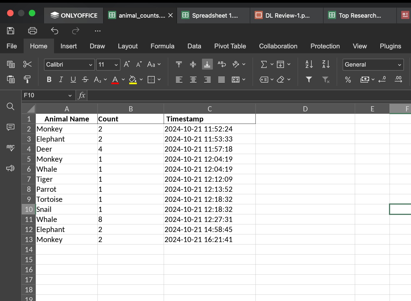
Task: Click the Save icon in the toolbar
Action: point(11,31)
